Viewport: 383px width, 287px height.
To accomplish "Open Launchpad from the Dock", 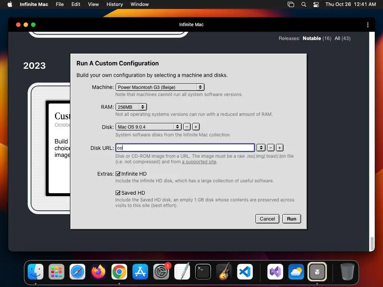I will [56, 271].
